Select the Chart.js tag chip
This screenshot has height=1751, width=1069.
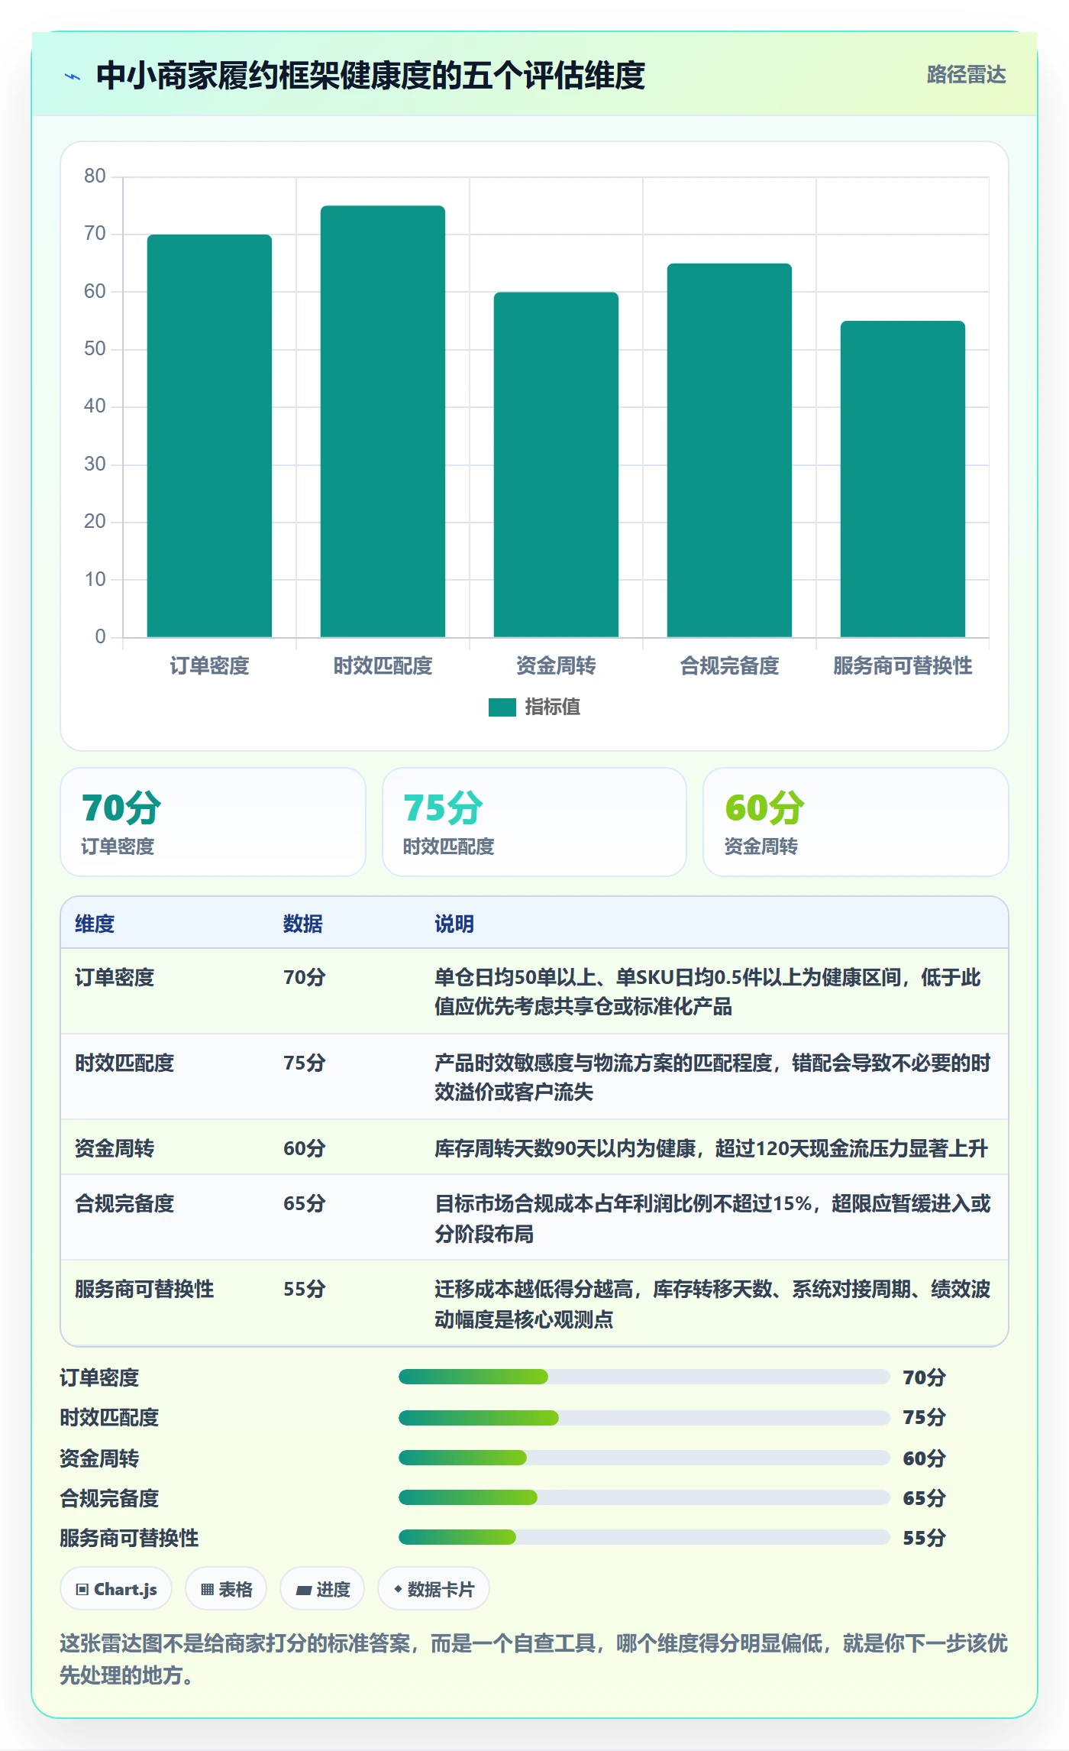pyautogui.click(x=116, y=1589)
